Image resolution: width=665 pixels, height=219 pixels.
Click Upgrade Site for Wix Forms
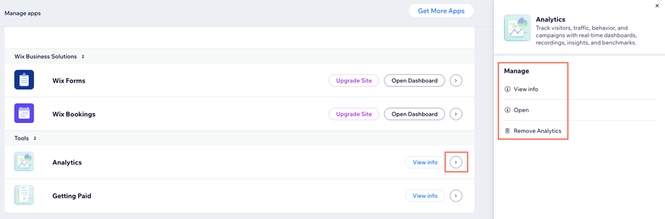[x=354, y=80]
